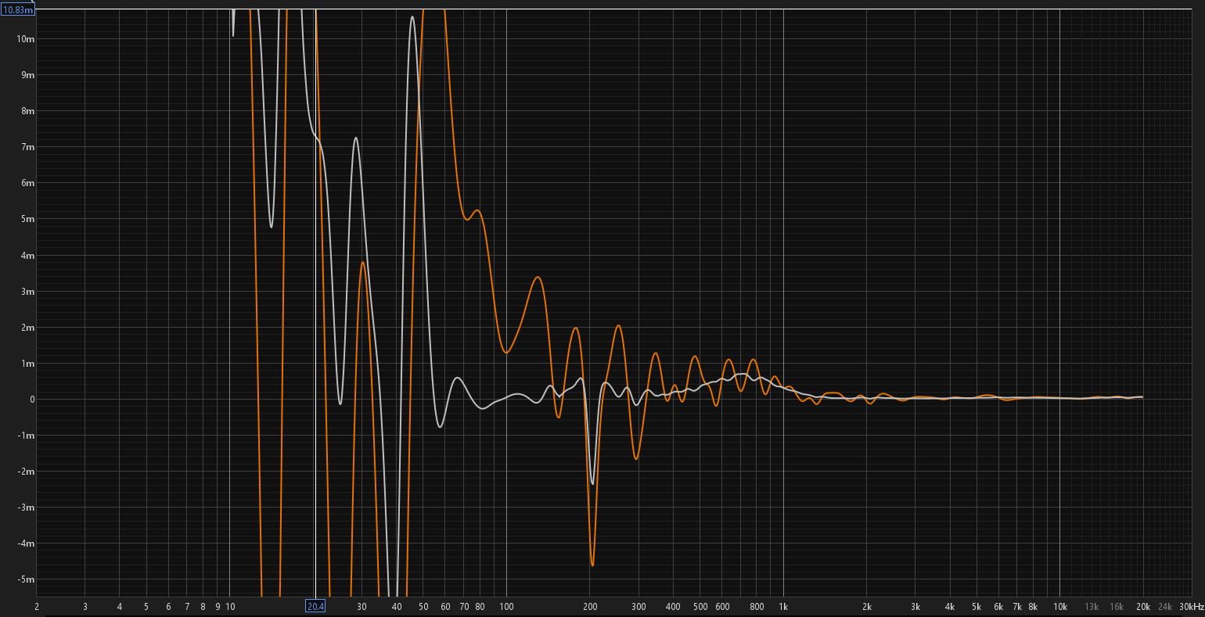Select the 7m label on vertical axis
The image size is (1205, 617).
[27, 147]
